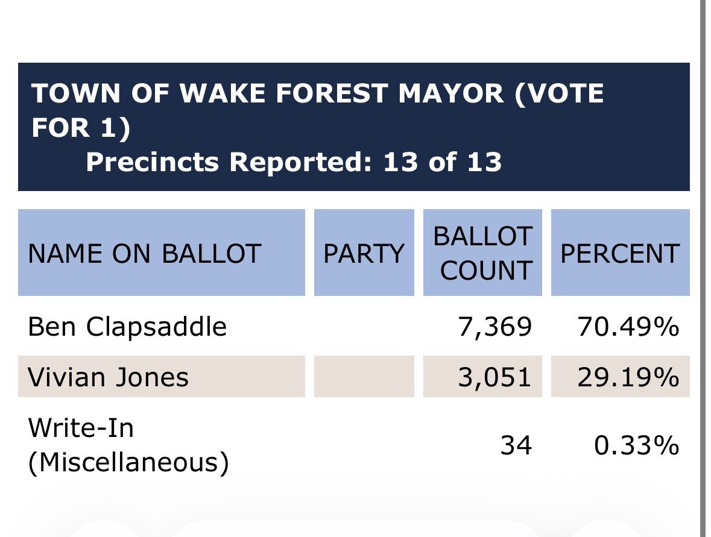
Task: Click the Precincts Reported: 13 of 13 line
Action: click(x=294, y=162)
